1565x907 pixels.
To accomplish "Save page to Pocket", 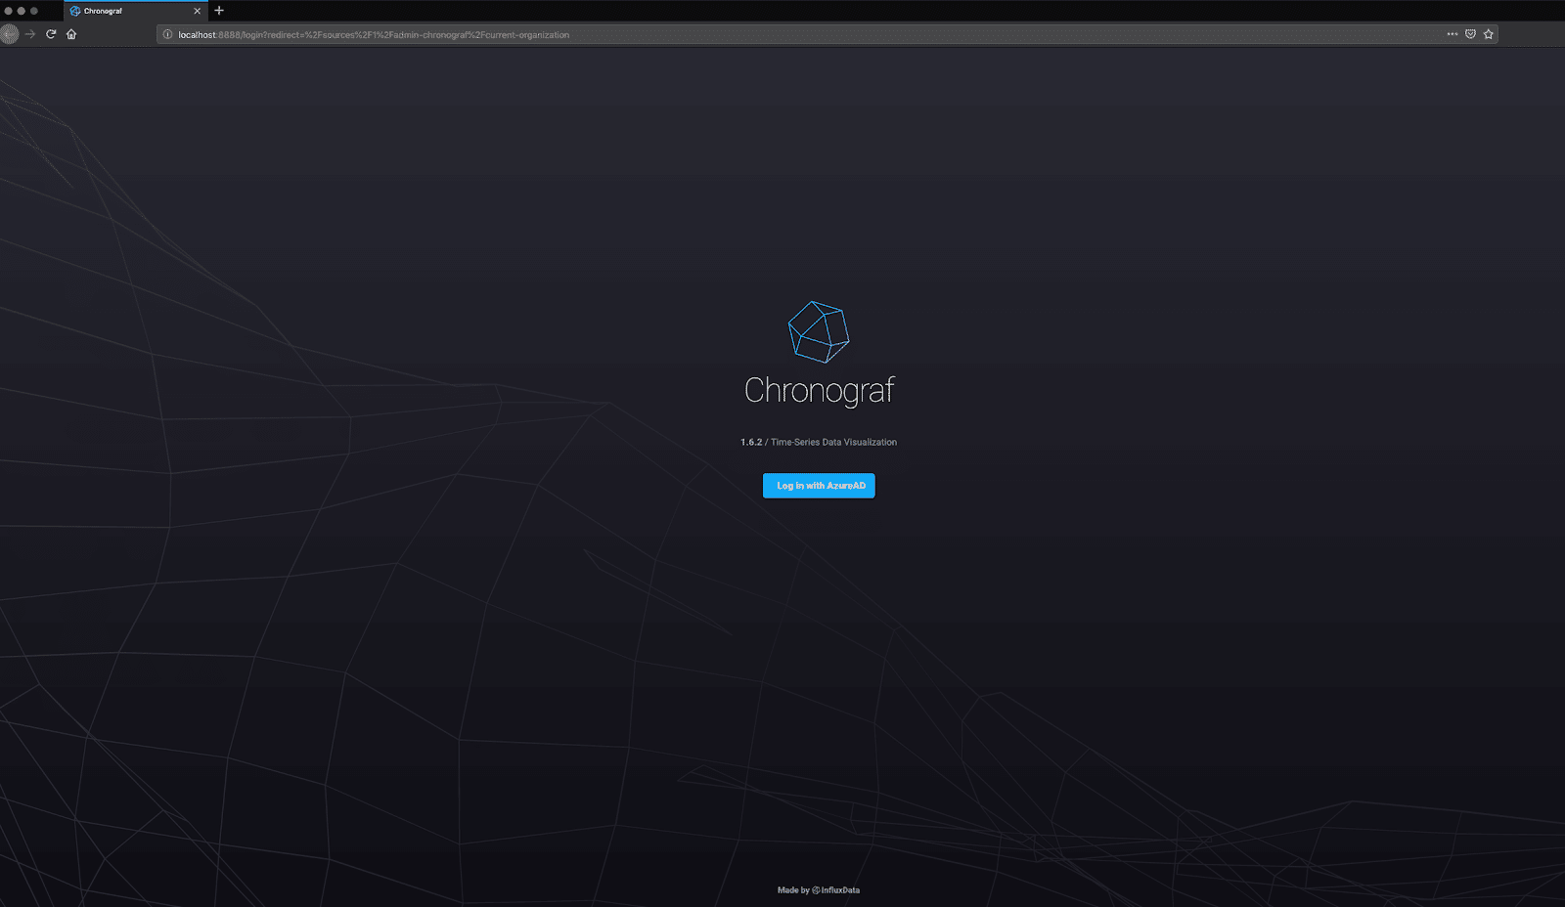I will coord(1470,34).
